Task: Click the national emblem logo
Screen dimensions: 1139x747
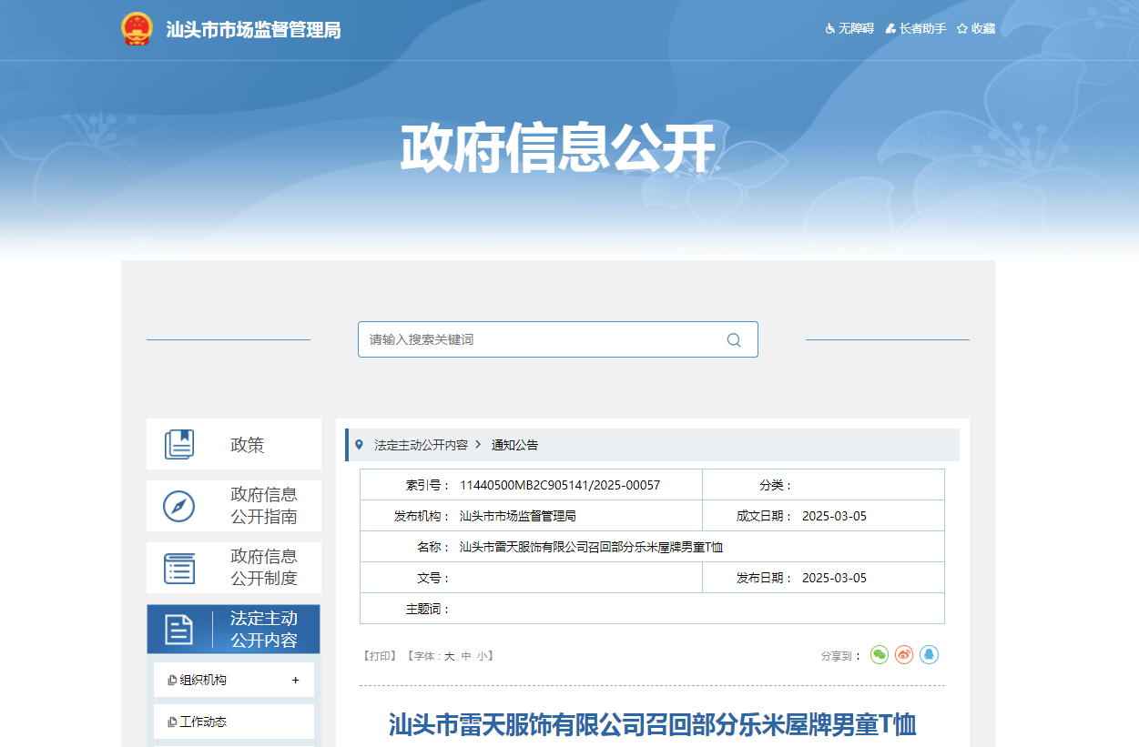Action: 137,29
